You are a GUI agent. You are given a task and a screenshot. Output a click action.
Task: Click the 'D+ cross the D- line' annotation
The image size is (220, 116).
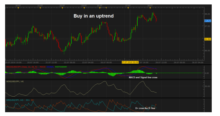(x=145, y=108)
